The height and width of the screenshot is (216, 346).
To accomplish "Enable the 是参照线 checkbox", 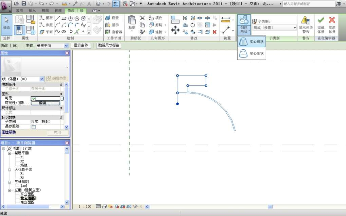I will tap(34, 127).
